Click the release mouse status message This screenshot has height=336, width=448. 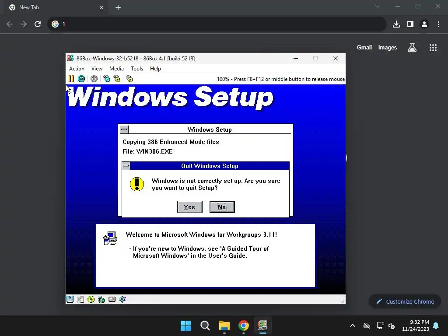(281, 79)
